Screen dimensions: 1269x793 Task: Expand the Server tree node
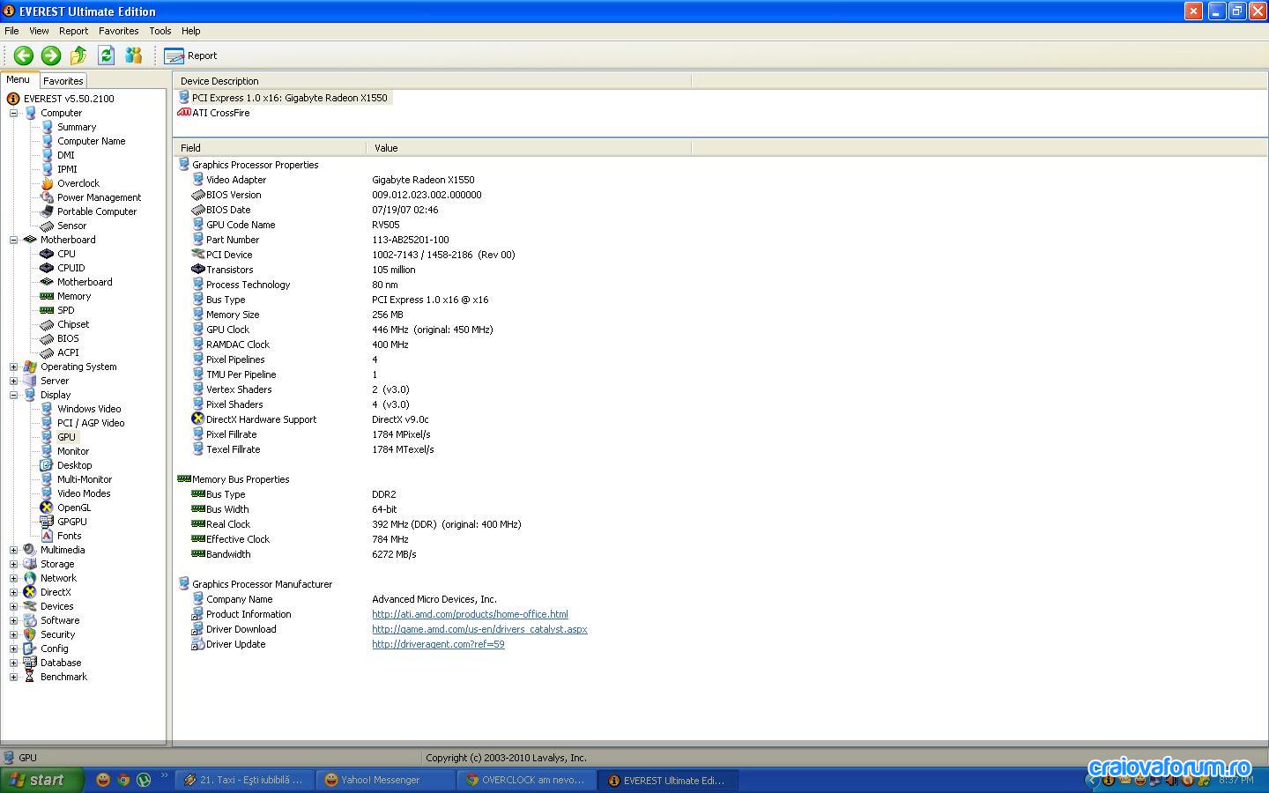13,381
